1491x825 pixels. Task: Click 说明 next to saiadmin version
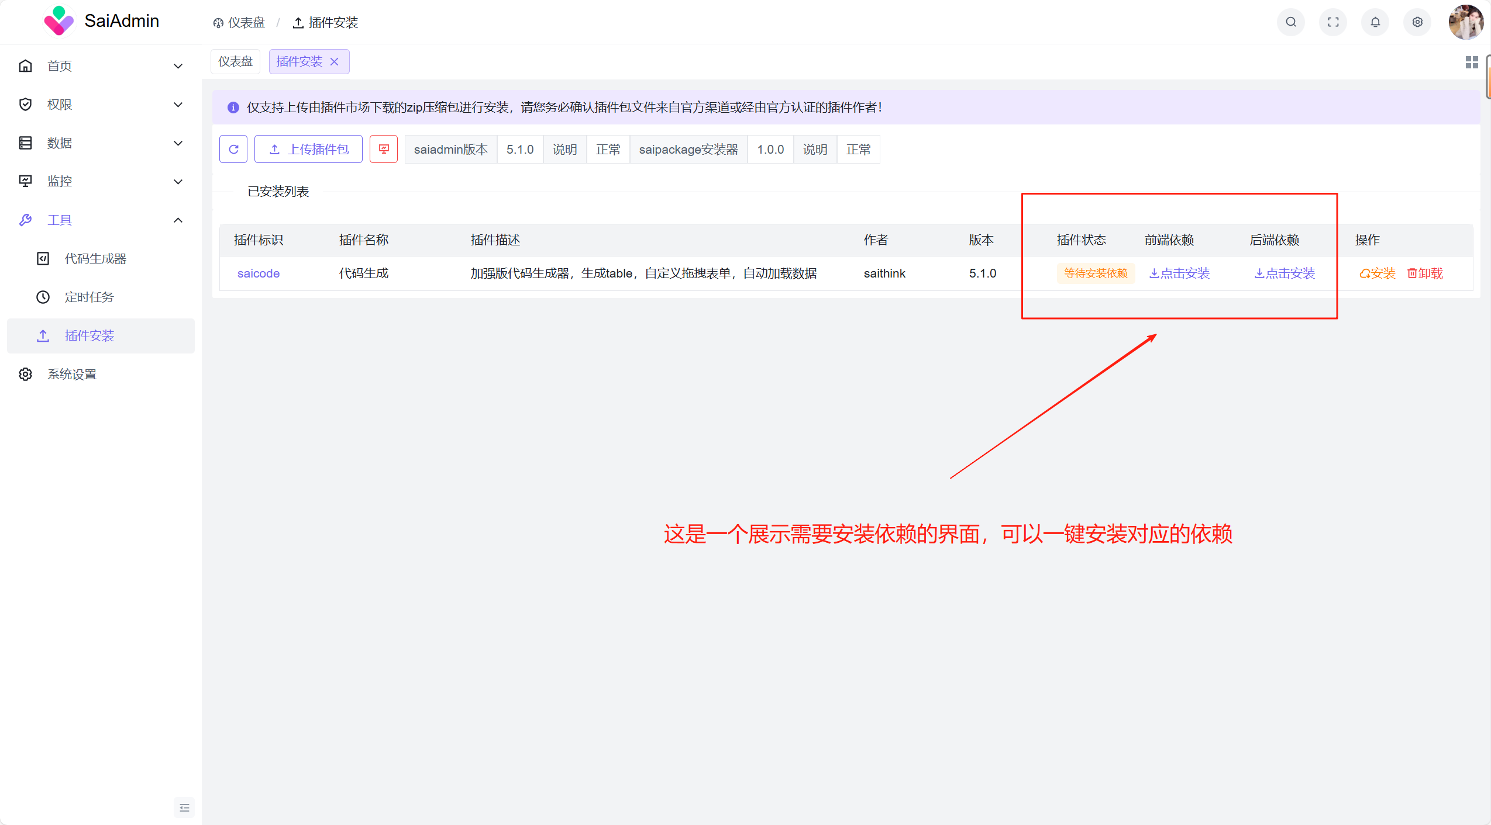(564, 150)
